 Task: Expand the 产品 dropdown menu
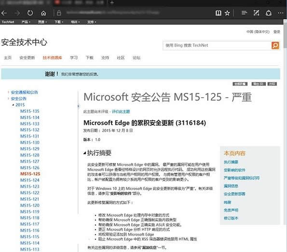(x=26, y=22)
